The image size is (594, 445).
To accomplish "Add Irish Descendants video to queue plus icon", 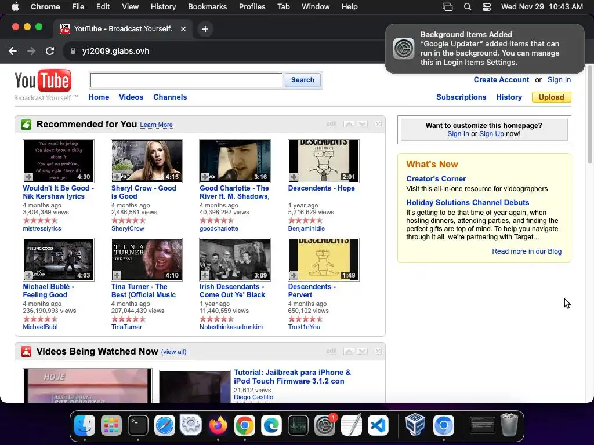I will [205, 275].
